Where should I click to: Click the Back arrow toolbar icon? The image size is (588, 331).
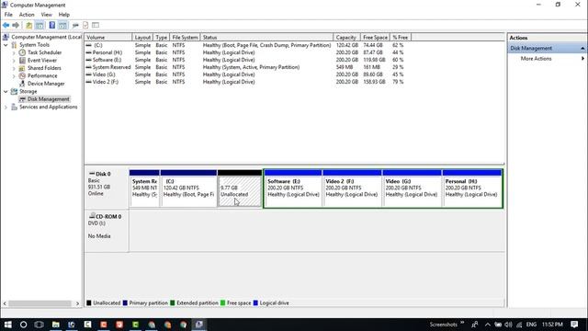point(6,25)
